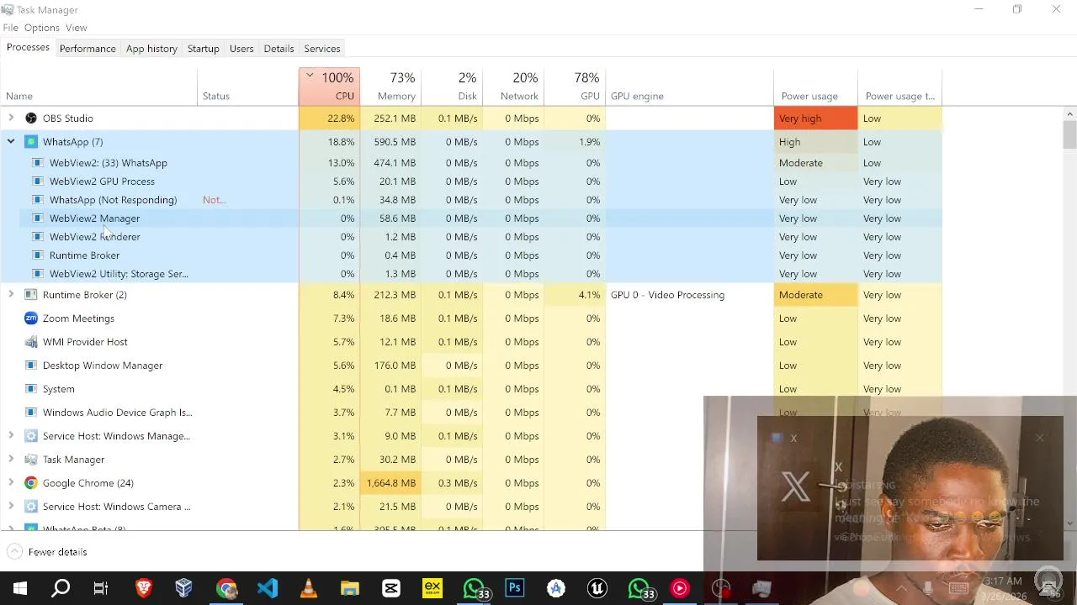Switch to the Performance tab
The height and width of the screenshot is (605, 1077).
click(x=88, y=49)
